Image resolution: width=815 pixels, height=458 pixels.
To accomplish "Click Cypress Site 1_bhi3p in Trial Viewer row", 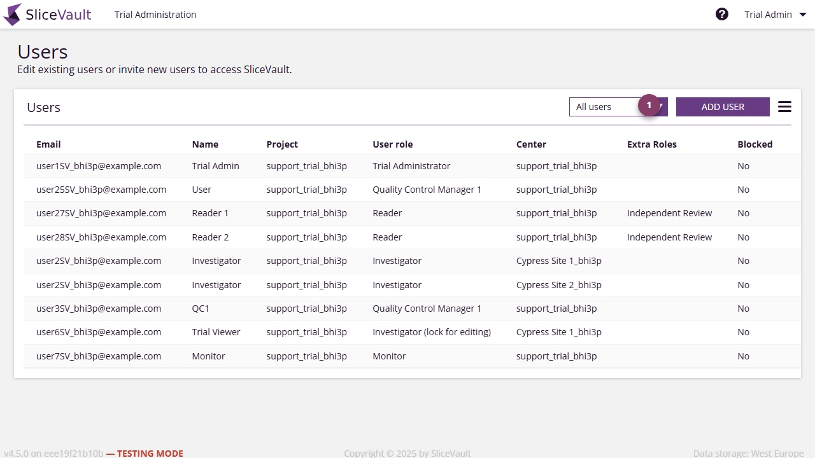I will coord(559,332).
